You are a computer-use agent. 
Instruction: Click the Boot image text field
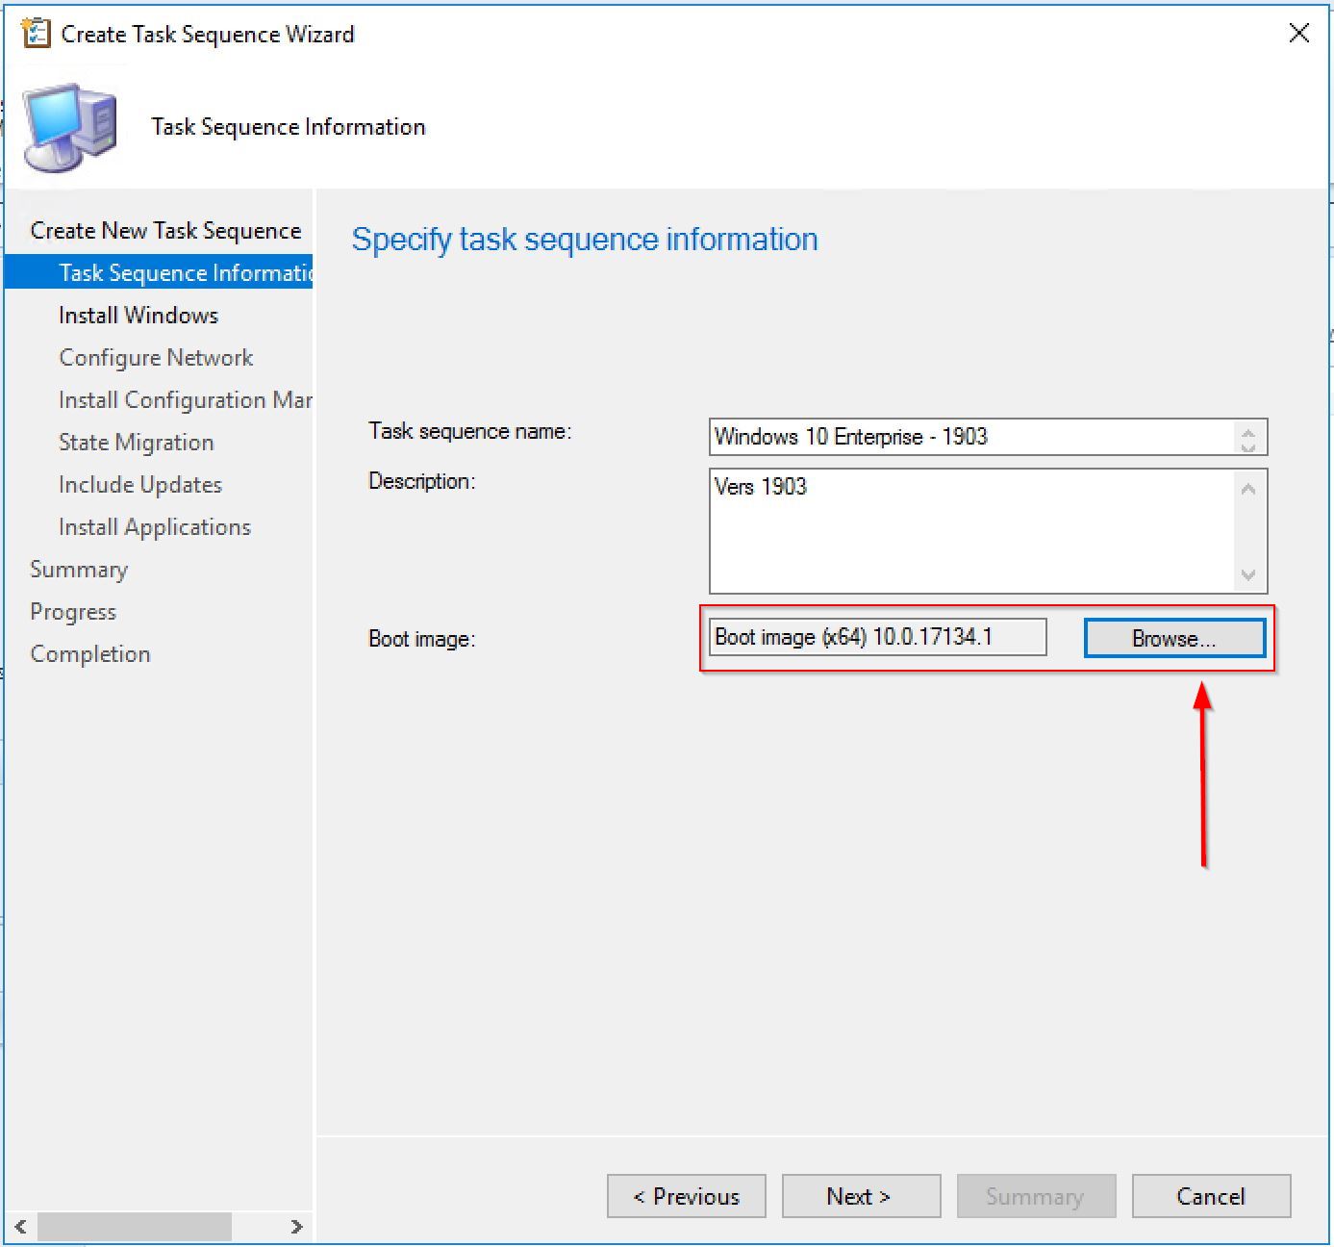pyautogui.click(x=877, y=637)
